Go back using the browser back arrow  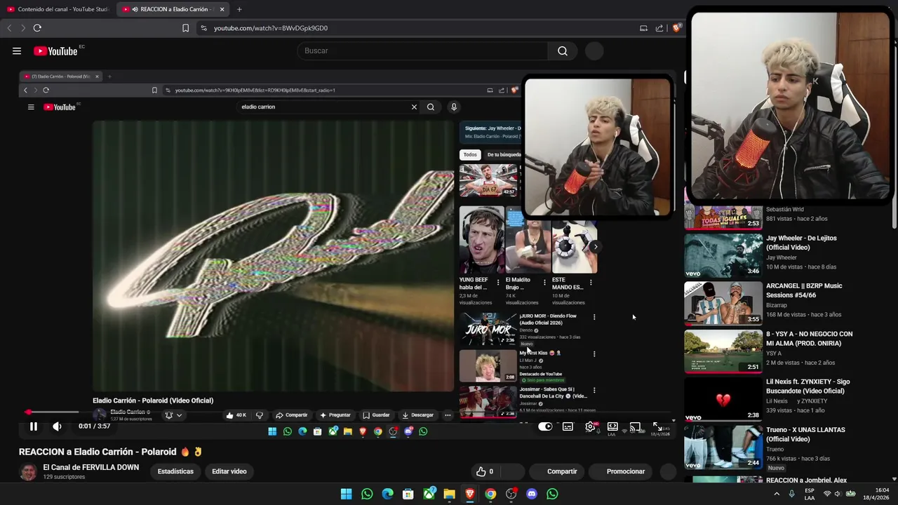[9, 28]
